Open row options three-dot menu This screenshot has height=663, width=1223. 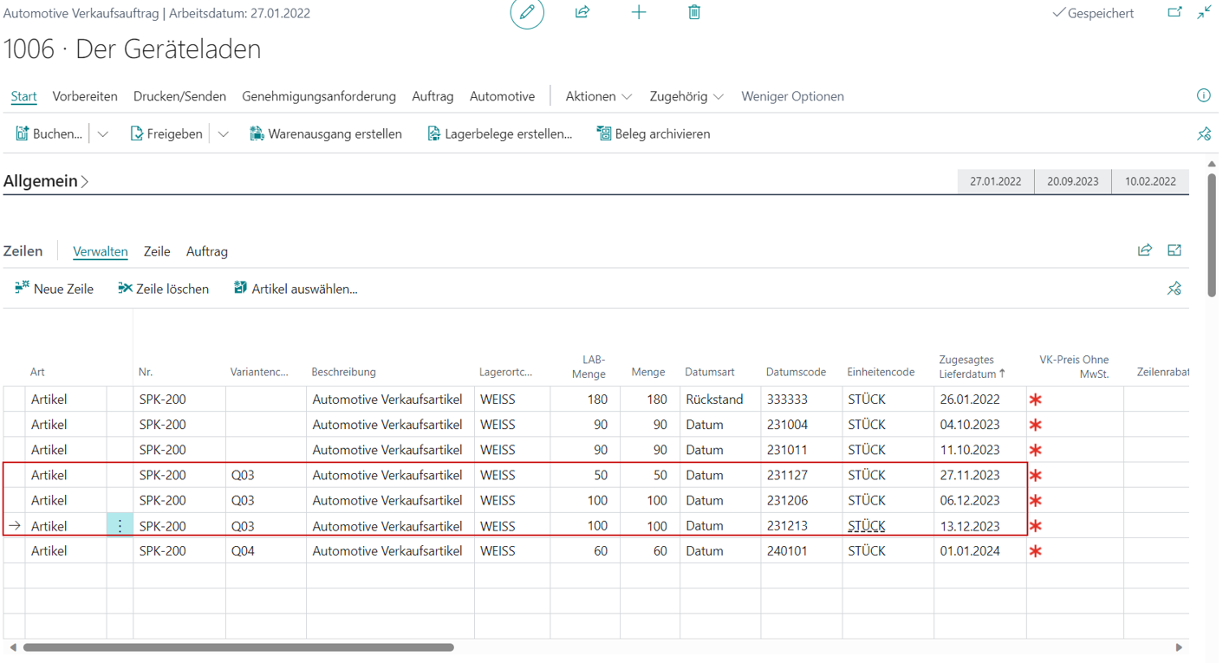[120, 526]
